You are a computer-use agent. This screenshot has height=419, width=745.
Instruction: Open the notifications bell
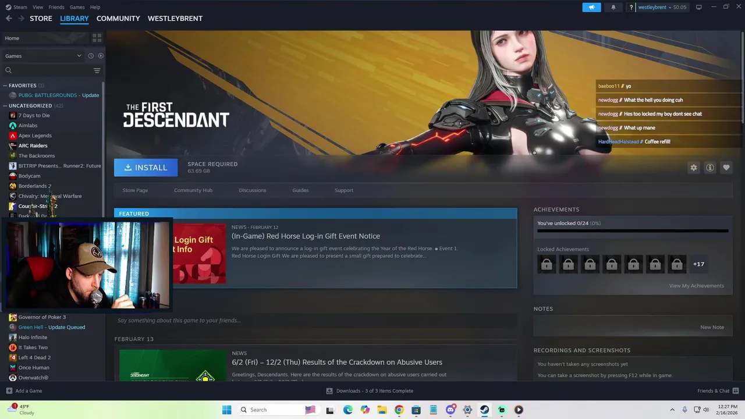coord(613,7)
